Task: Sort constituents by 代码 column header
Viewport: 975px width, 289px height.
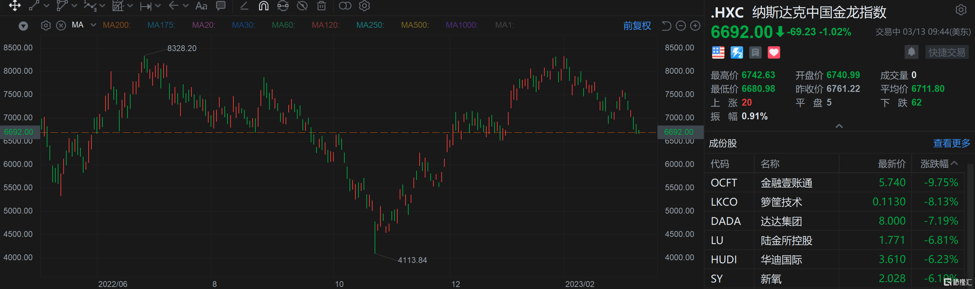Action: [720, 164]
